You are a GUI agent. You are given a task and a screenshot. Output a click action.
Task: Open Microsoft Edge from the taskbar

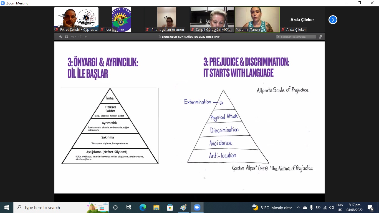point(143,207)
